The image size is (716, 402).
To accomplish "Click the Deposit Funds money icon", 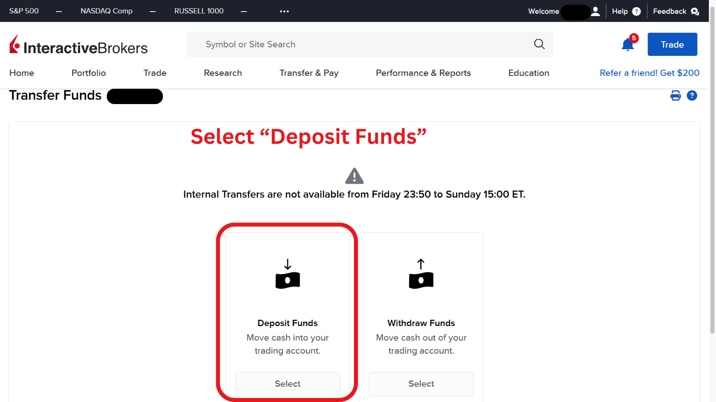I will tap(287, 274).
